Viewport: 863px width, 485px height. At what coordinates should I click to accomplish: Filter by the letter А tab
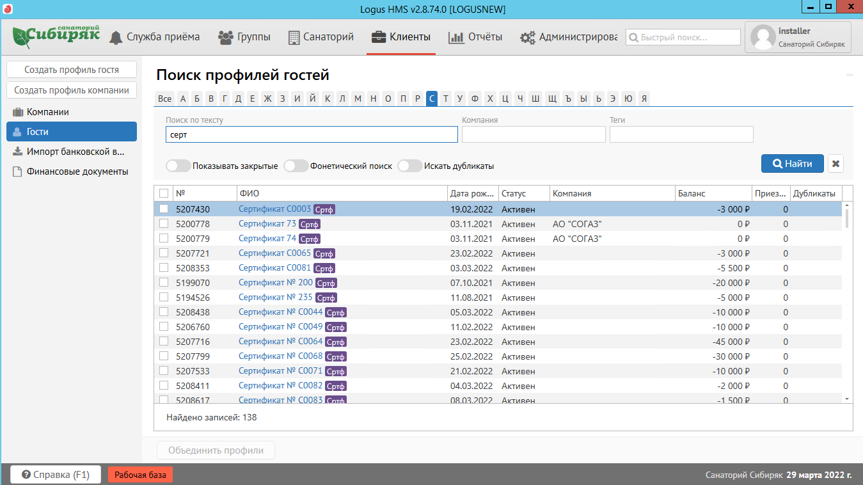pos(183,99)
